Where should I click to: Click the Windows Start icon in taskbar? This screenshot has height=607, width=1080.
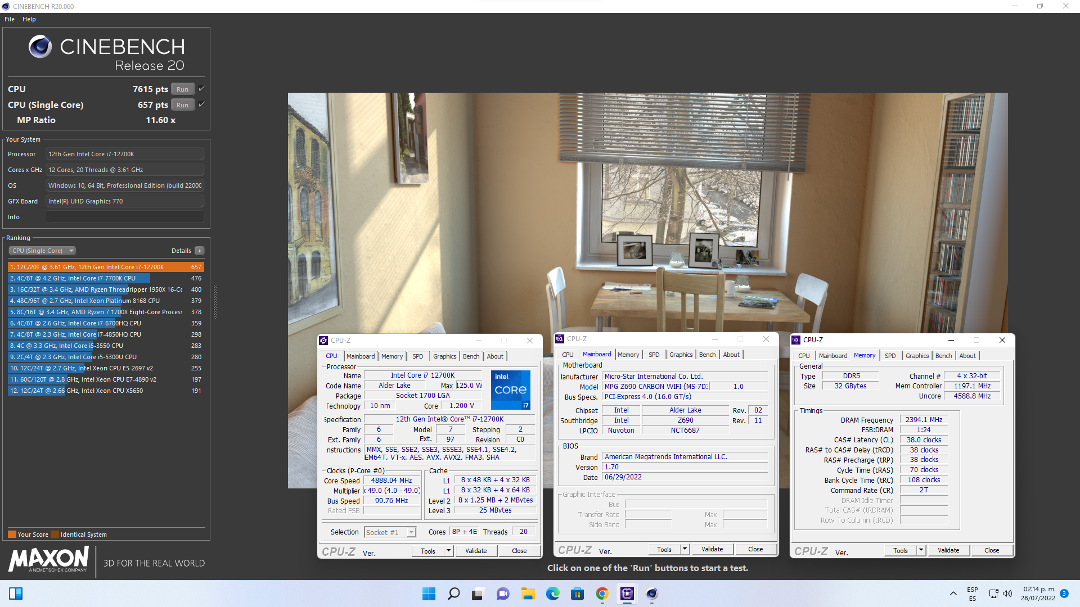coord(429,594)
